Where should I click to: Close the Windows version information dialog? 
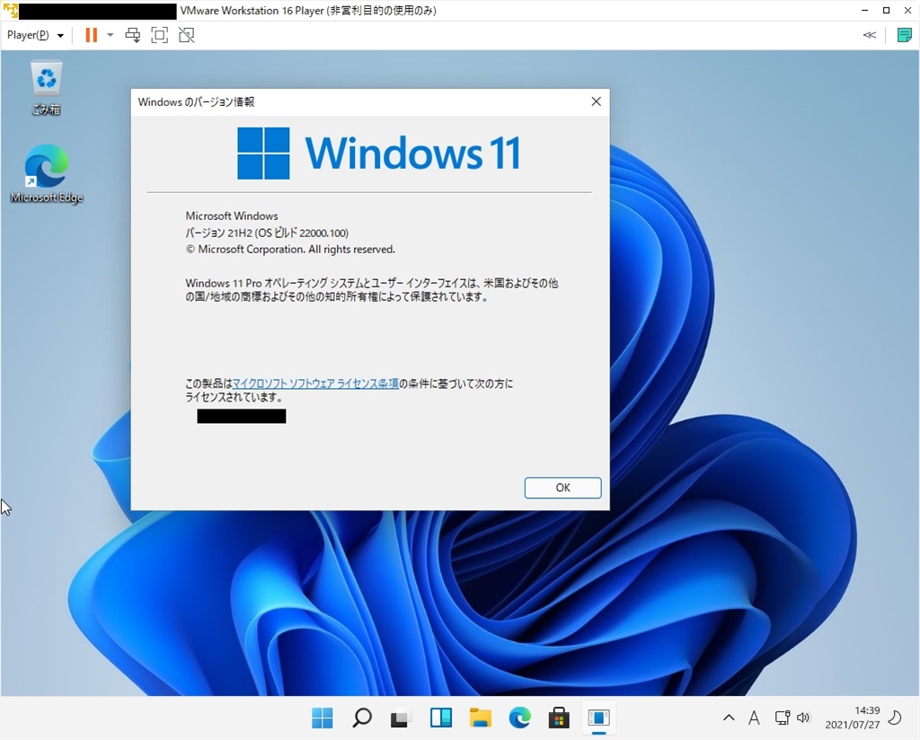click(597, 101)
